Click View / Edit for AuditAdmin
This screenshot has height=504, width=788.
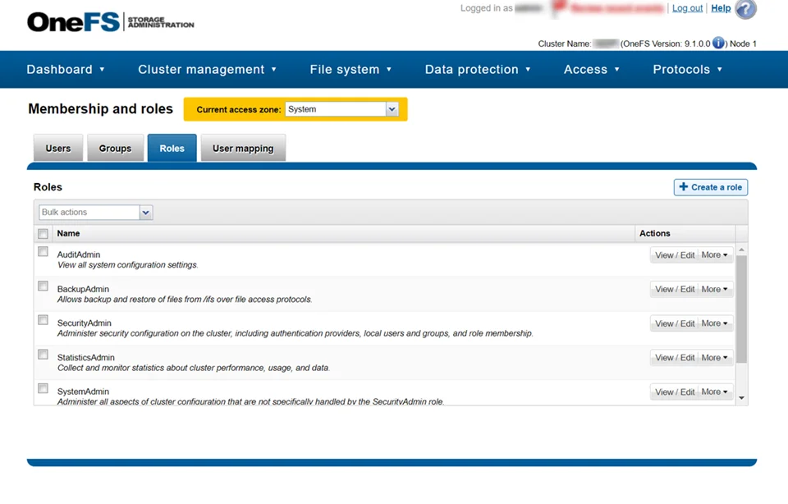(675, 255)
